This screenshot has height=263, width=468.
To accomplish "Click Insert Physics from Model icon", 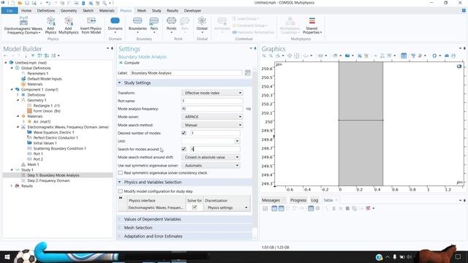I will tap(91, 25).
